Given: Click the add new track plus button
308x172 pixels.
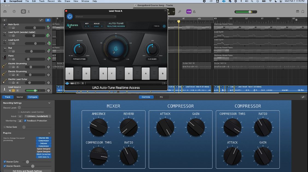Looking at the screenshot, I should [4, 20].
